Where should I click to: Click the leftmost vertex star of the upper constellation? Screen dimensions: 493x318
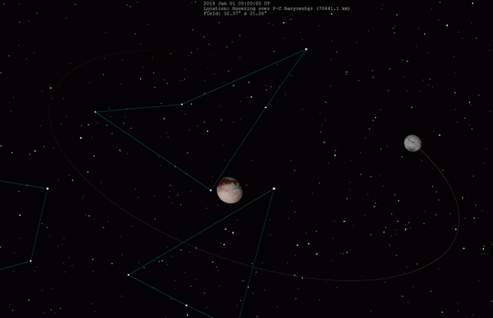tap(95, 112)
